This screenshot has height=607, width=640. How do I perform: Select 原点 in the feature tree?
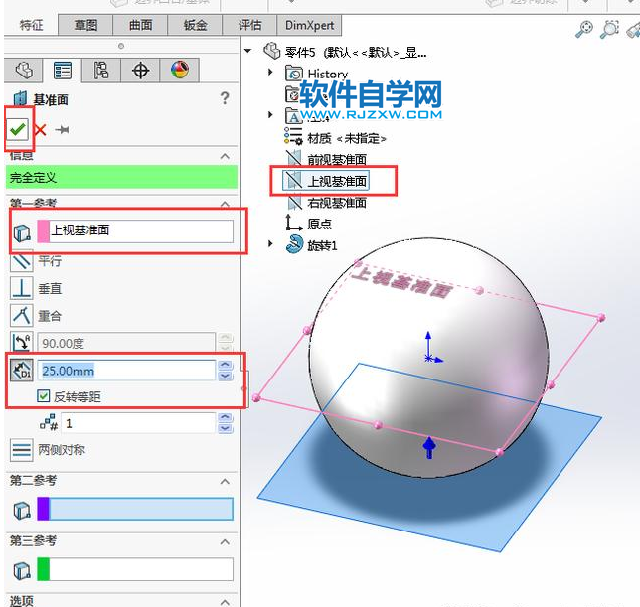click(308, 224)
